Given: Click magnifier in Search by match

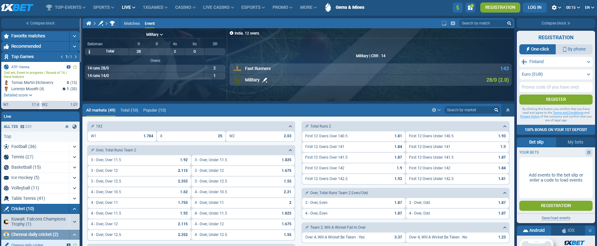Looking at the screenshot, I should coord(509,23).
